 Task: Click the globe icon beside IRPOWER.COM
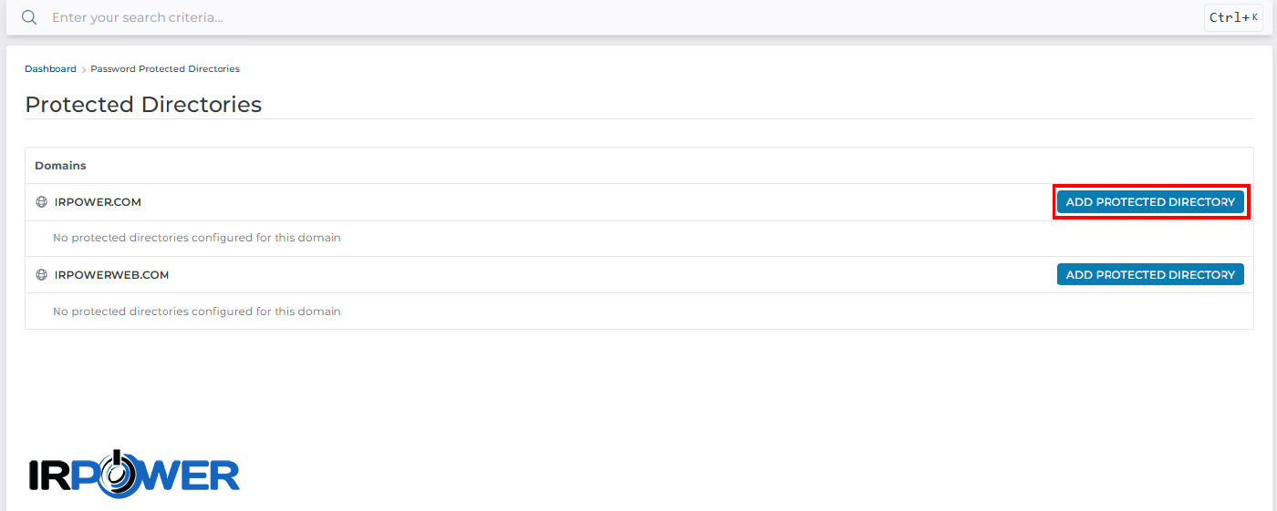41,202
